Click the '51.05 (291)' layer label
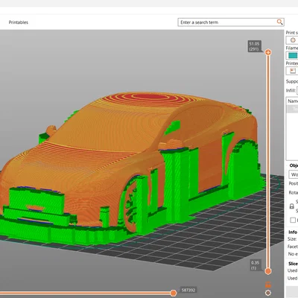Viewport: 298px width, 298px height. click(254, 46)
